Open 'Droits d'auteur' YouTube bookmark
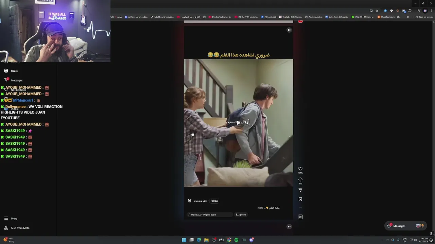The image size is (435, 244). (220, 17)
